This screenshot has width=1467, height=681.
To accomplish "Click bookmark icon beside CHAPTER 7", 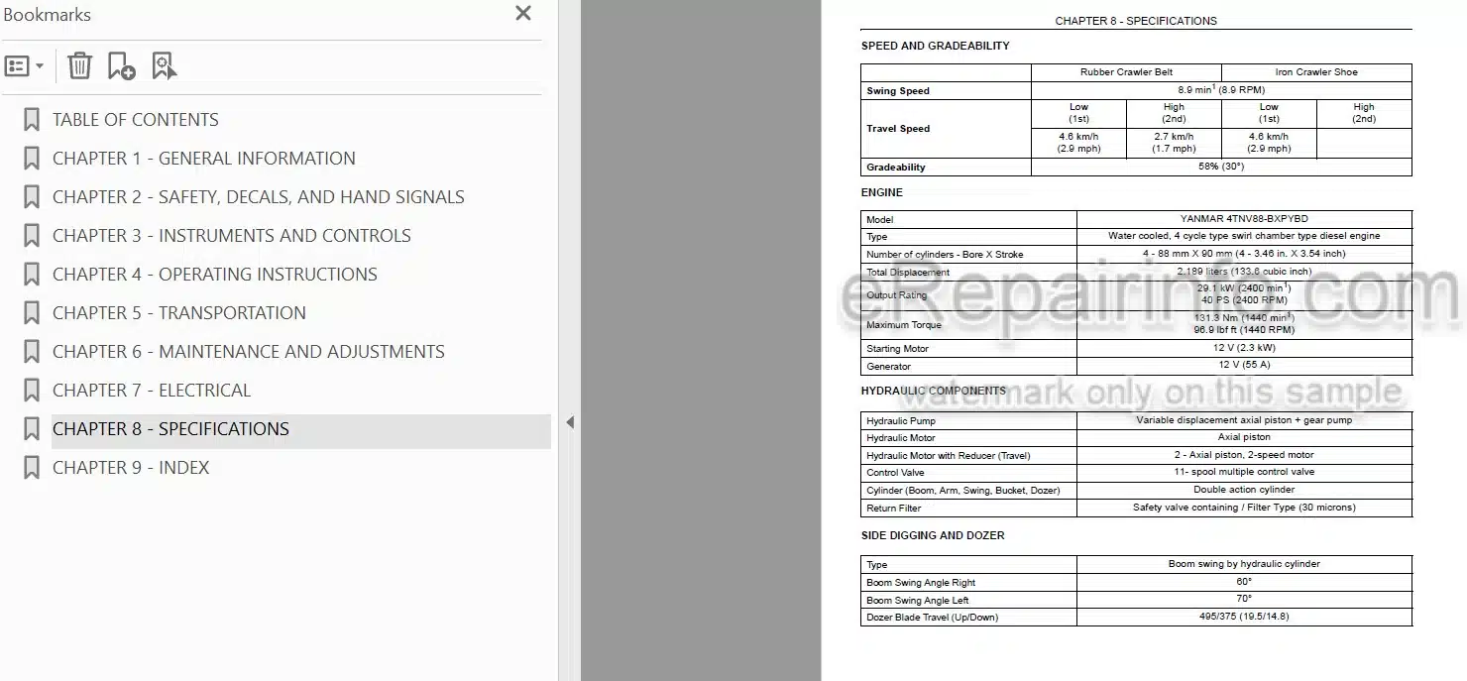I will tap(32, 391).
